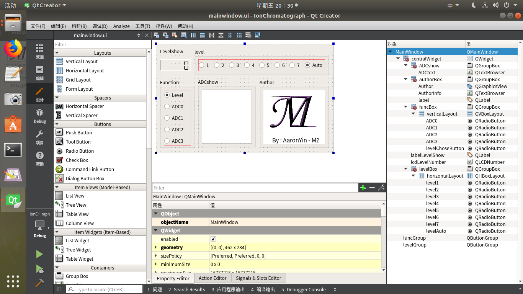Select the Push Button widget in the list
The image size is (523, 294).
[78, 132]
